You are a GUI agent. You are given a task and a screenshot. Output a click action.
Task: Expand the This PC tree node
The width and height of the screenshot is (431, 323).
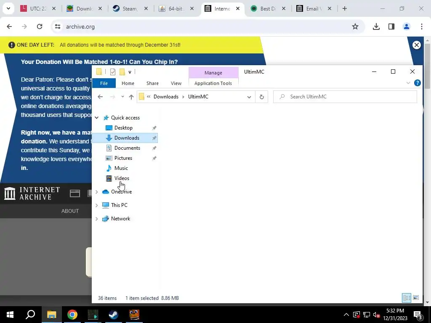[x=97, y=205]
